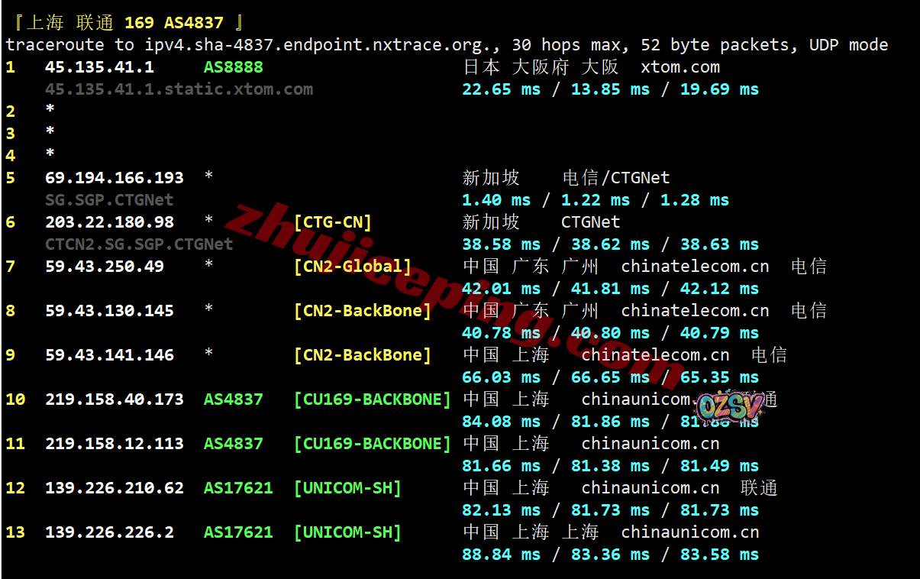Click the [CU169-BACKBONE] tag on hop 10
The height and width of the screenshot is (579, 920).
click(372, 399)
